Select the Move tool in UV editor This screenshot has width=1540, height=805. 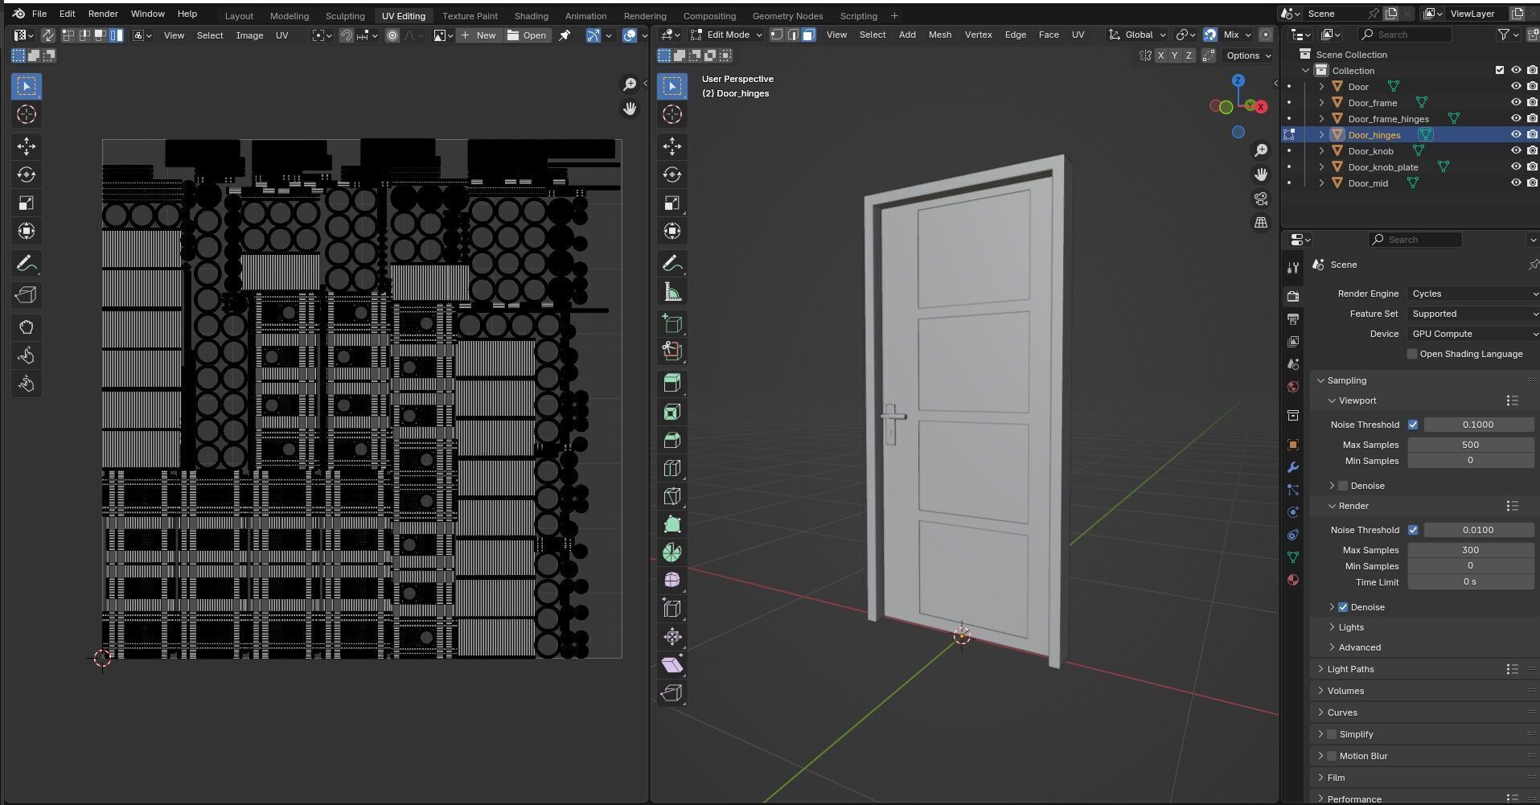26,146
